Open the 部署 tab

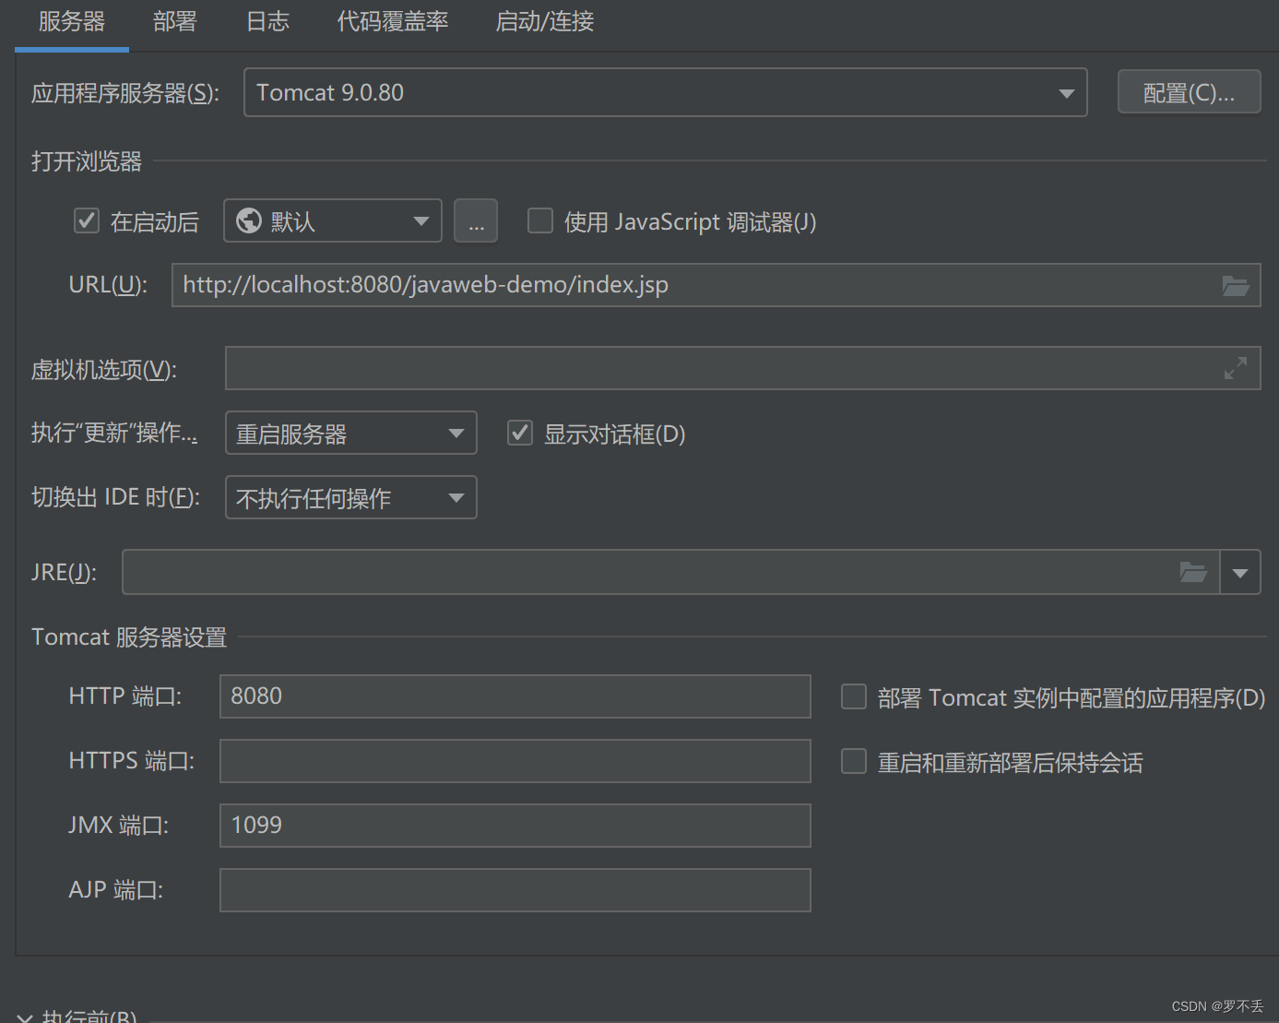[x=175, y=21]
